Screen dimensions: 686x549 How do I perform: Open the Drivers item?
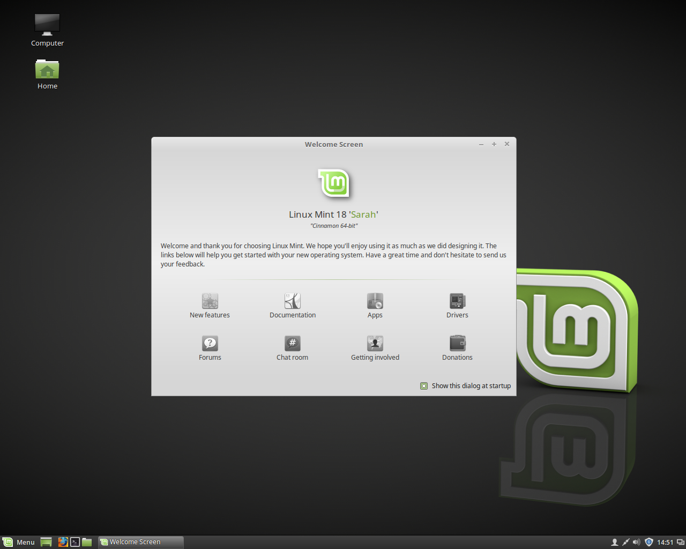pos(457,306)
